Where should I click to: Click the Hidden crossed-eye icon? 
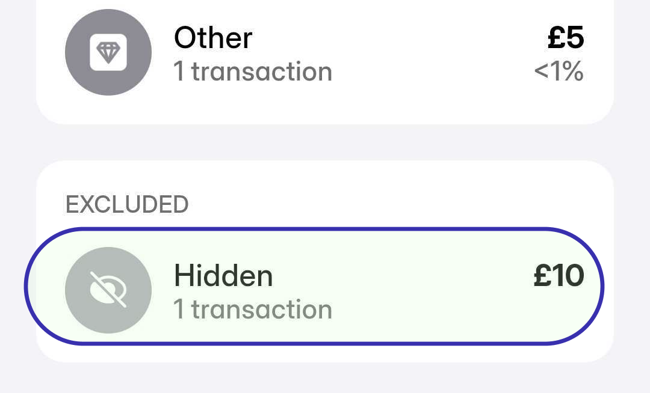(108, 290)
